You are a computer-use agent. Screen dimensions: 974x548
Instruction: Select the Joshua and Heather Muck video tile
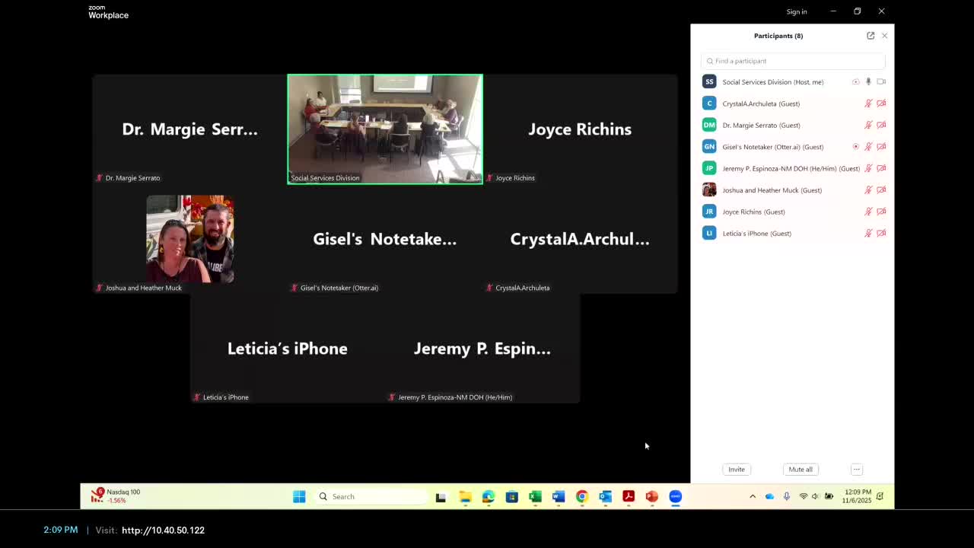189,239
